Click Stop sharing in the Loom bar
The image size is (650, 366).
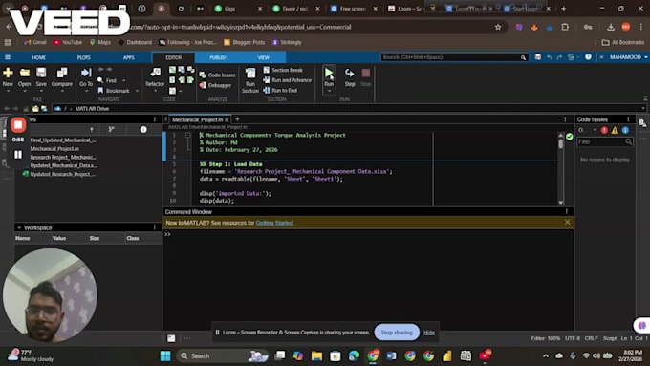[x=397, y=333]
